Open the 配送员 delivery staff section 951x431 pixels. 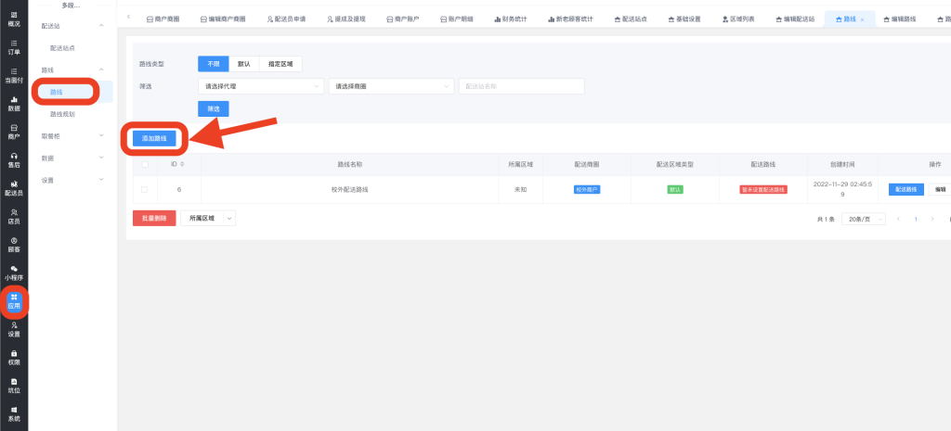(14, 187)
